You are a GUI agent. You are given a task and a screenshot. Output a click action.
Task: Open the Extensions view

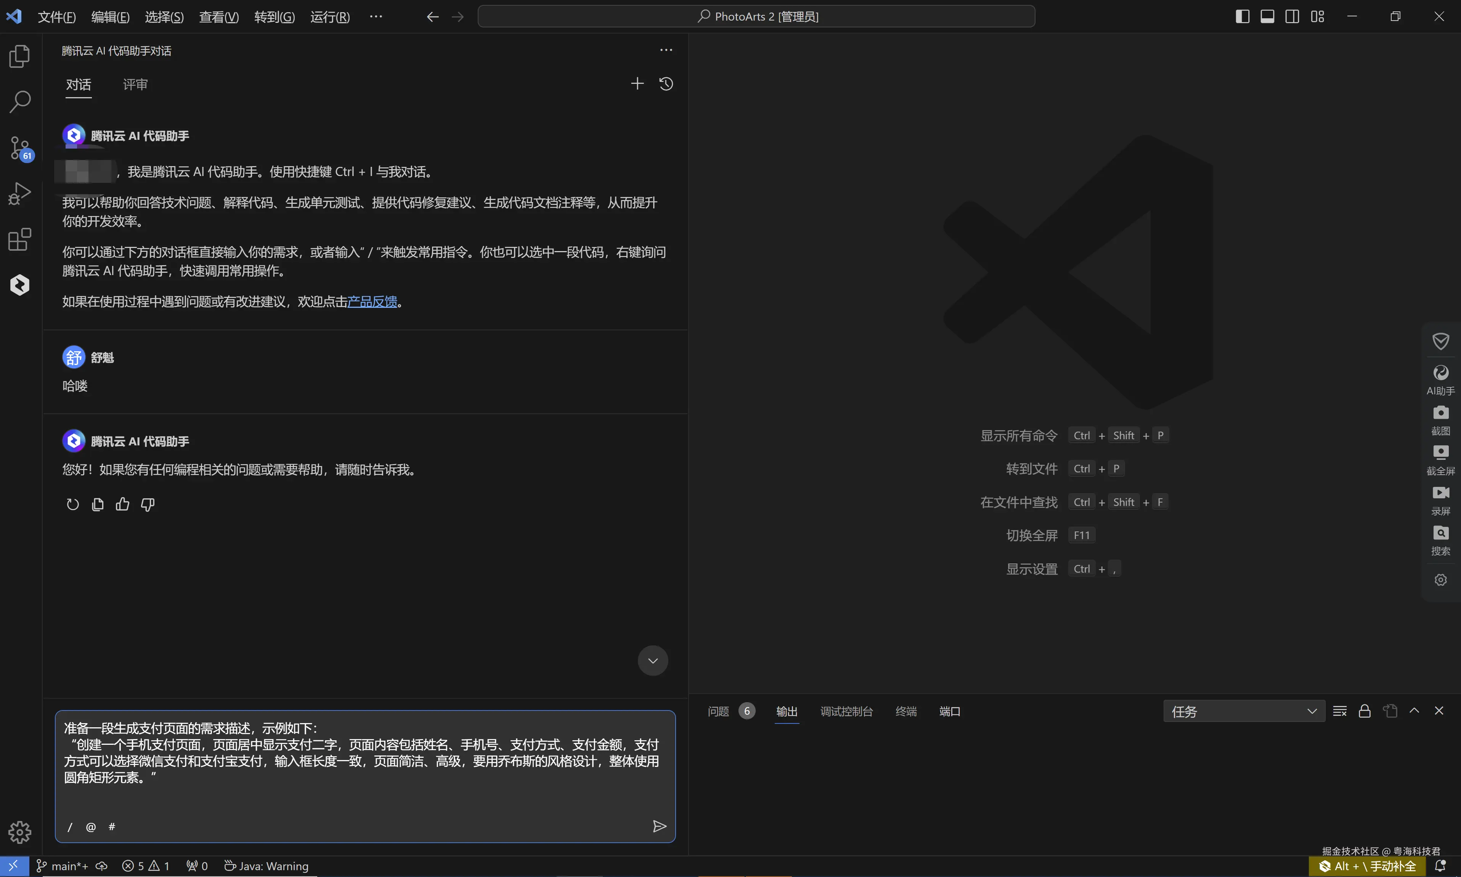coord(20,239)
